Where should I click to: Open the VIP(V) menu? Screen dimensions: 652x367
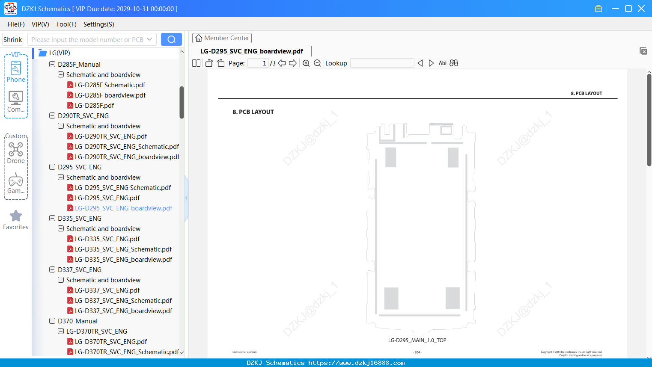[40, 24]
